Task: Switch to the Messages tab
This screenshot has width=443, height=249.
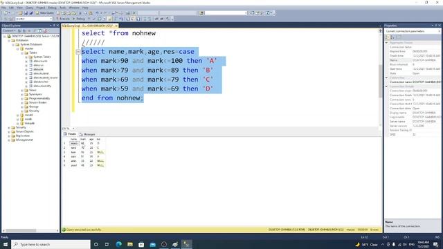Action: (x=88, y=134)
